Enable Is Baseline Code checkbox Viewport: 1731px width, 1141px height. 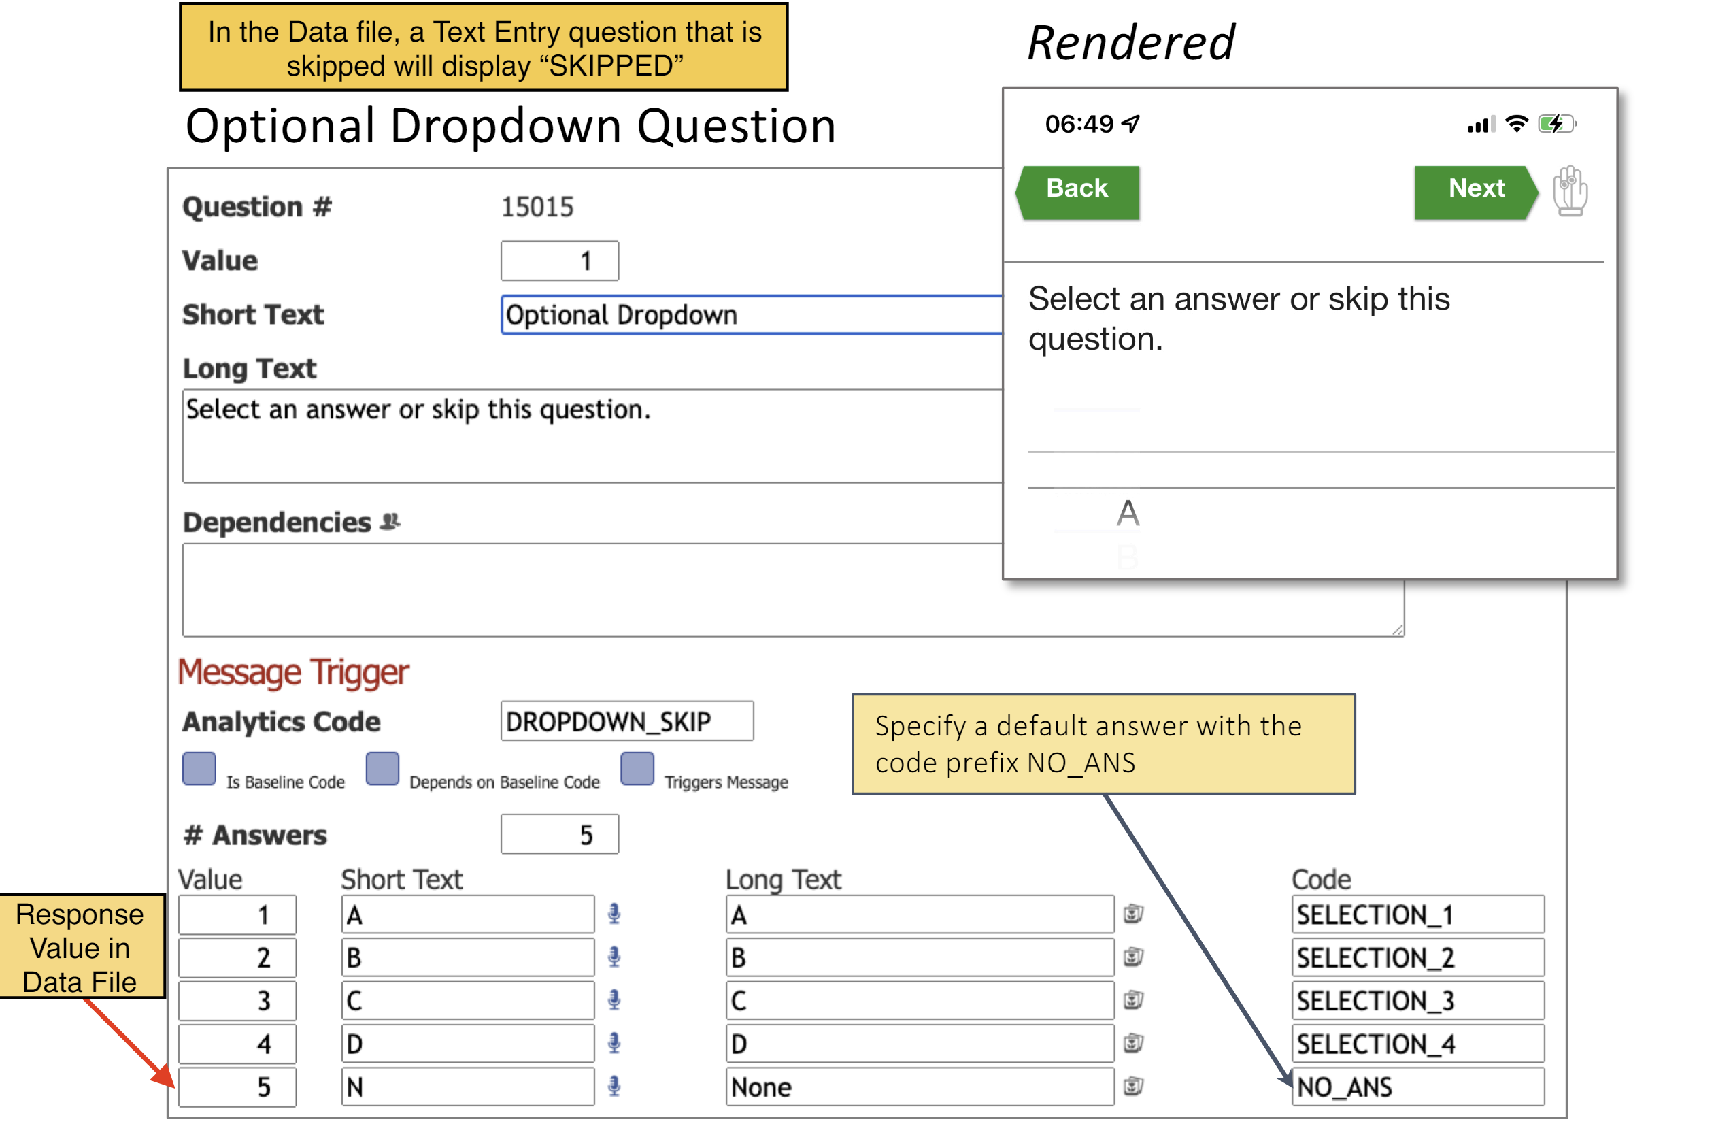(x=199, y=769)
